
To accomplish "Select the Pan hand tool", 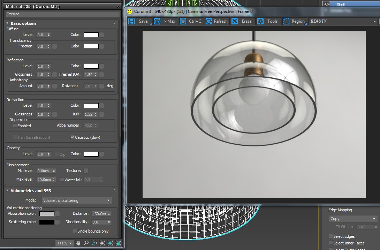I will [x=78, y=243].
